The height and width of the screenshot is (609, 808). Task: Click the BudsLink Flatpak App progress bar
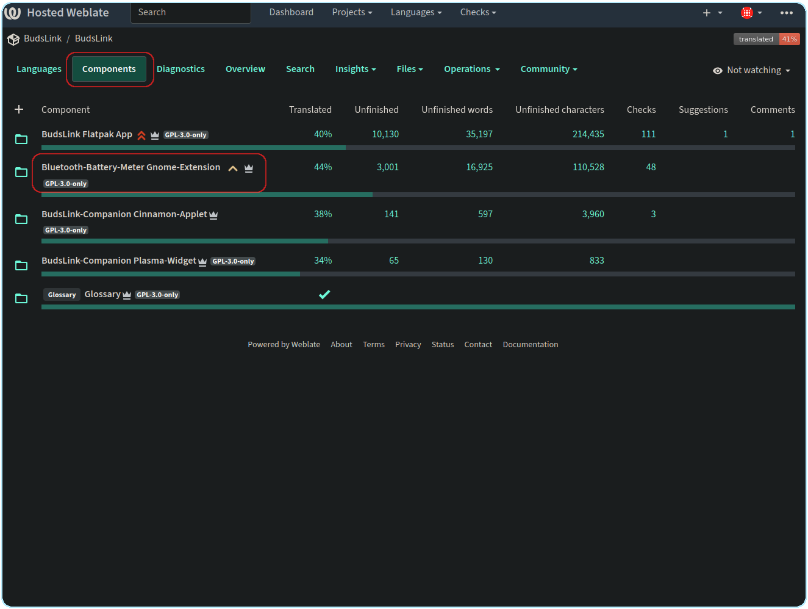pyautogui.click(x=418, y=148)
